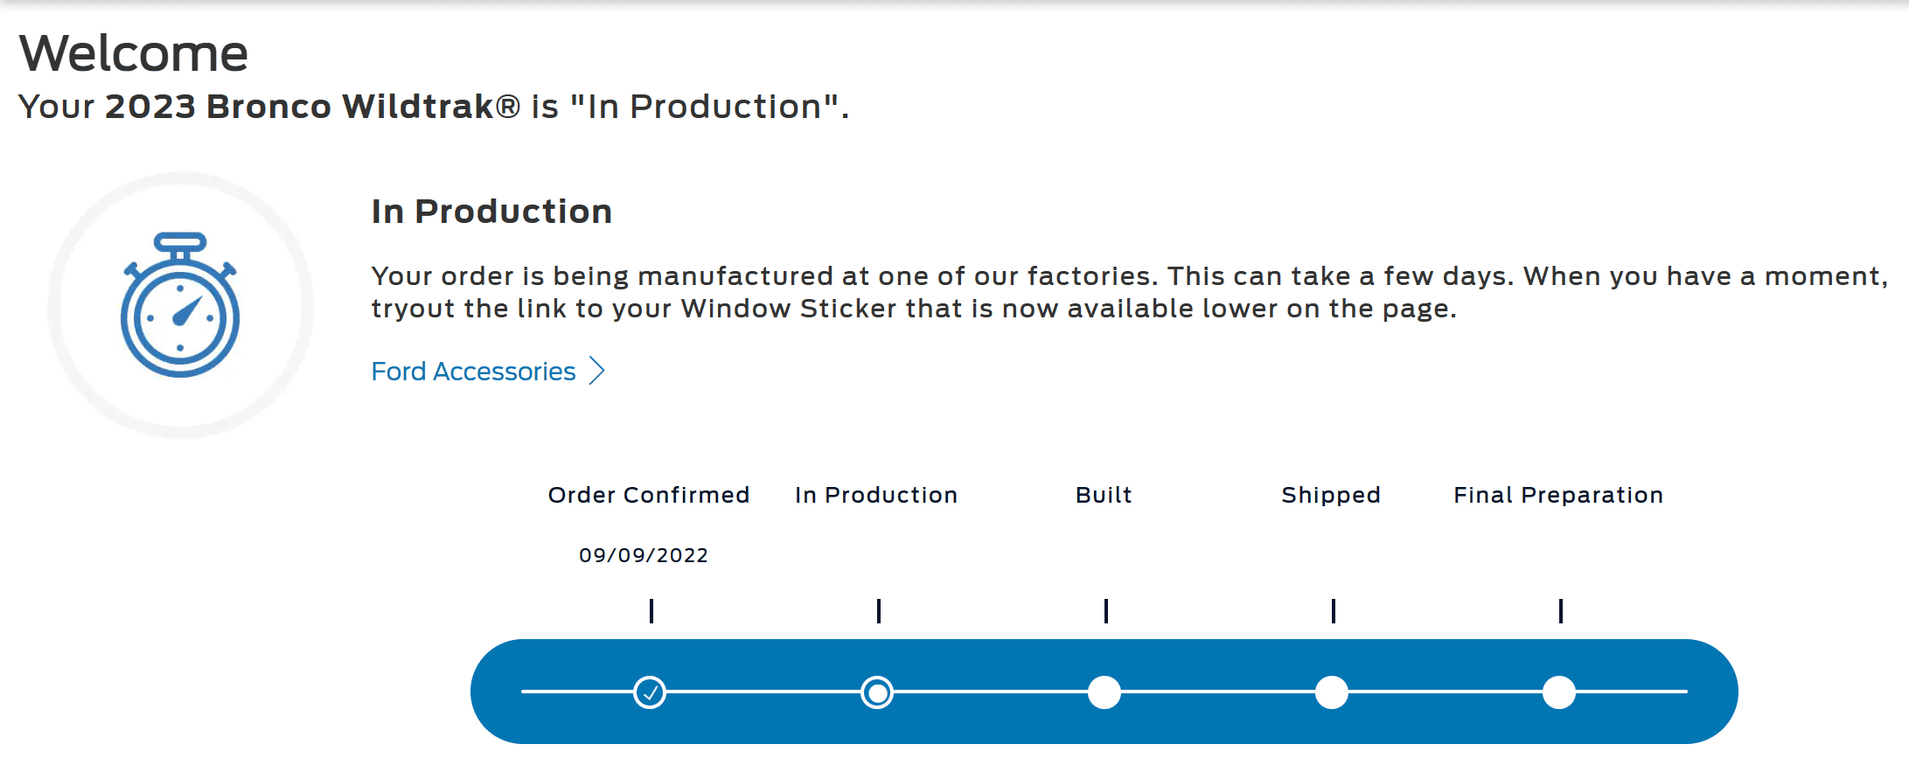The image size is (1909, 779).
Task: Click the Final Preparation step dot
Action: (x=1559, y=692)
